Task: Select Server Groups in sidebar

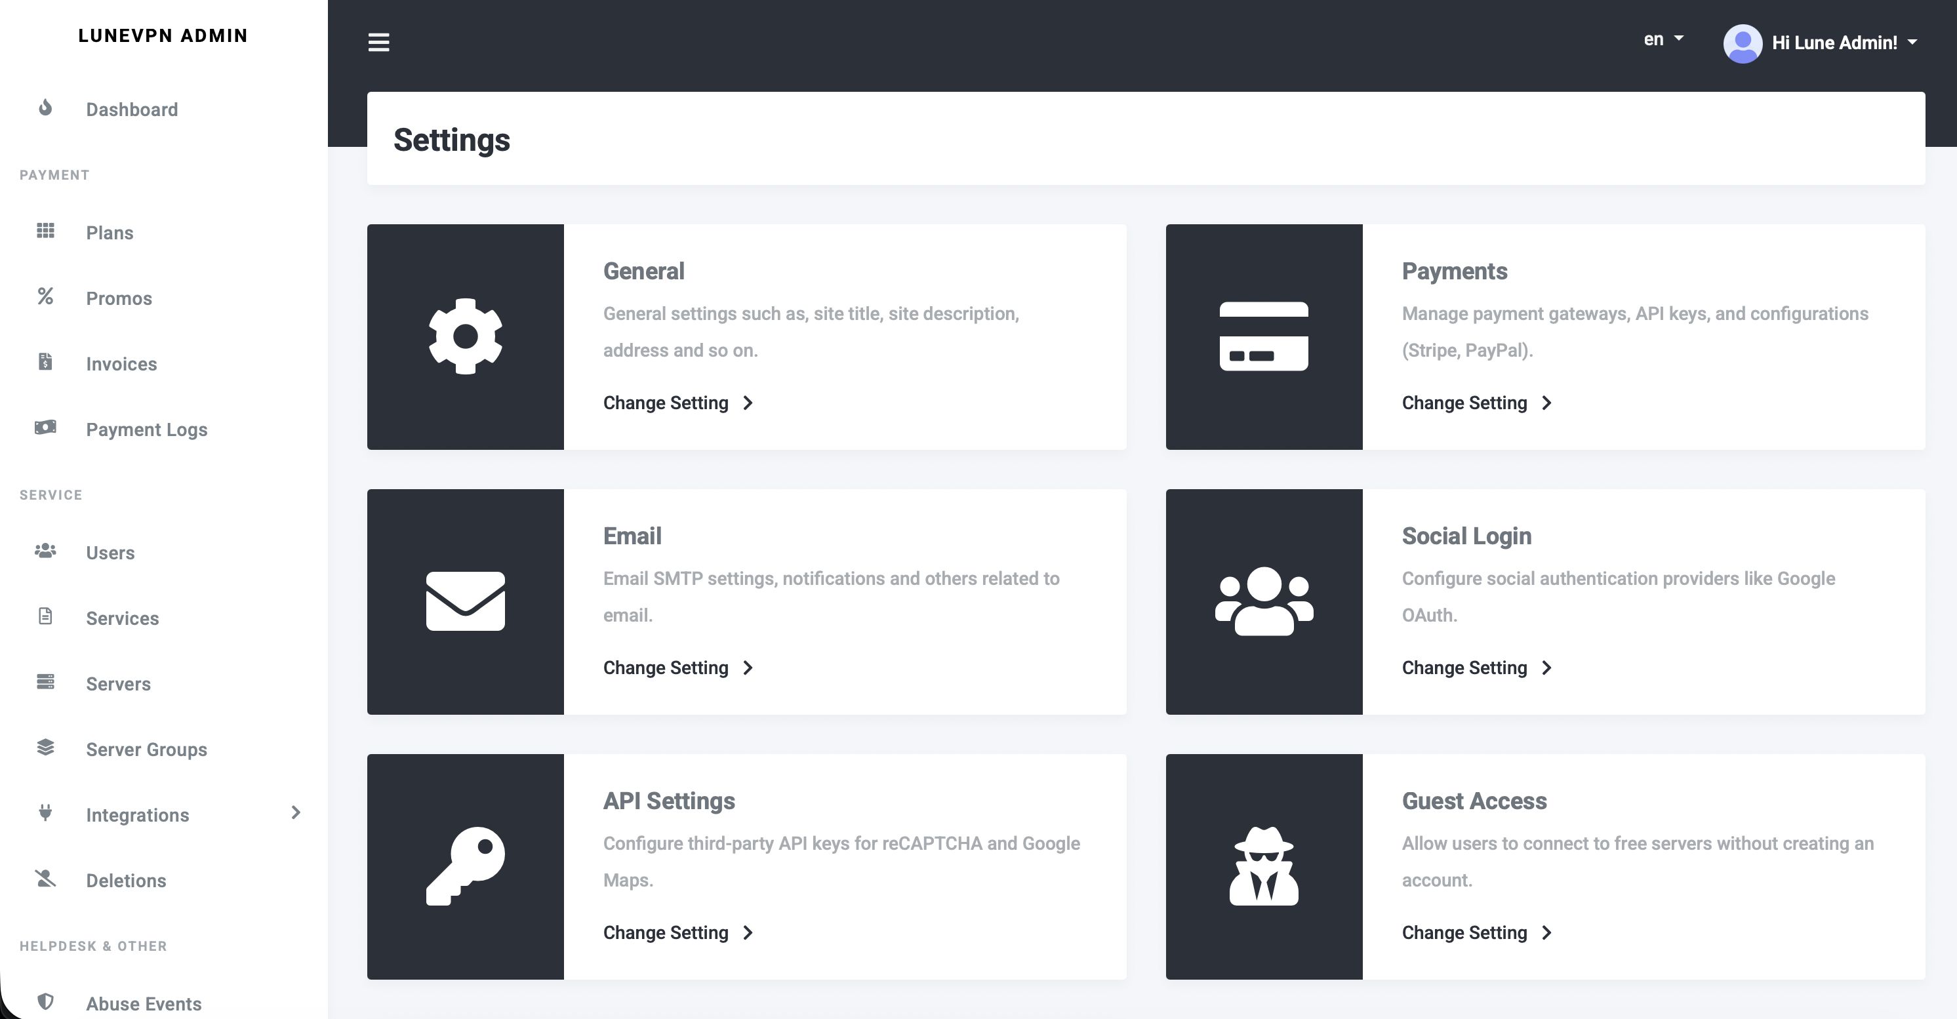Action: coord(146,749)
